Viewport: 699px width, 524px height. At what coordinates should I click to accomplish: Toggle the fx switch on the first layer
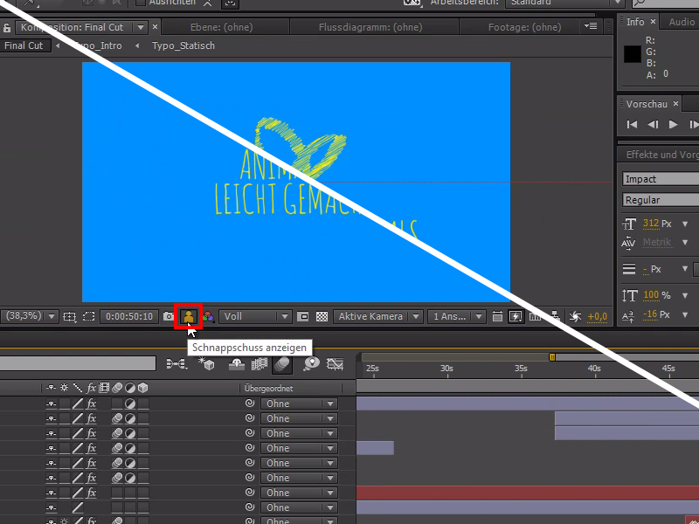click(x=91, y=403)
